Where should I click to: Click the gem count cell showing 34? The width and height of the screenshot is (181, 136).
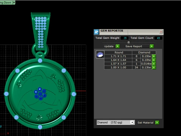click(137, 68)
